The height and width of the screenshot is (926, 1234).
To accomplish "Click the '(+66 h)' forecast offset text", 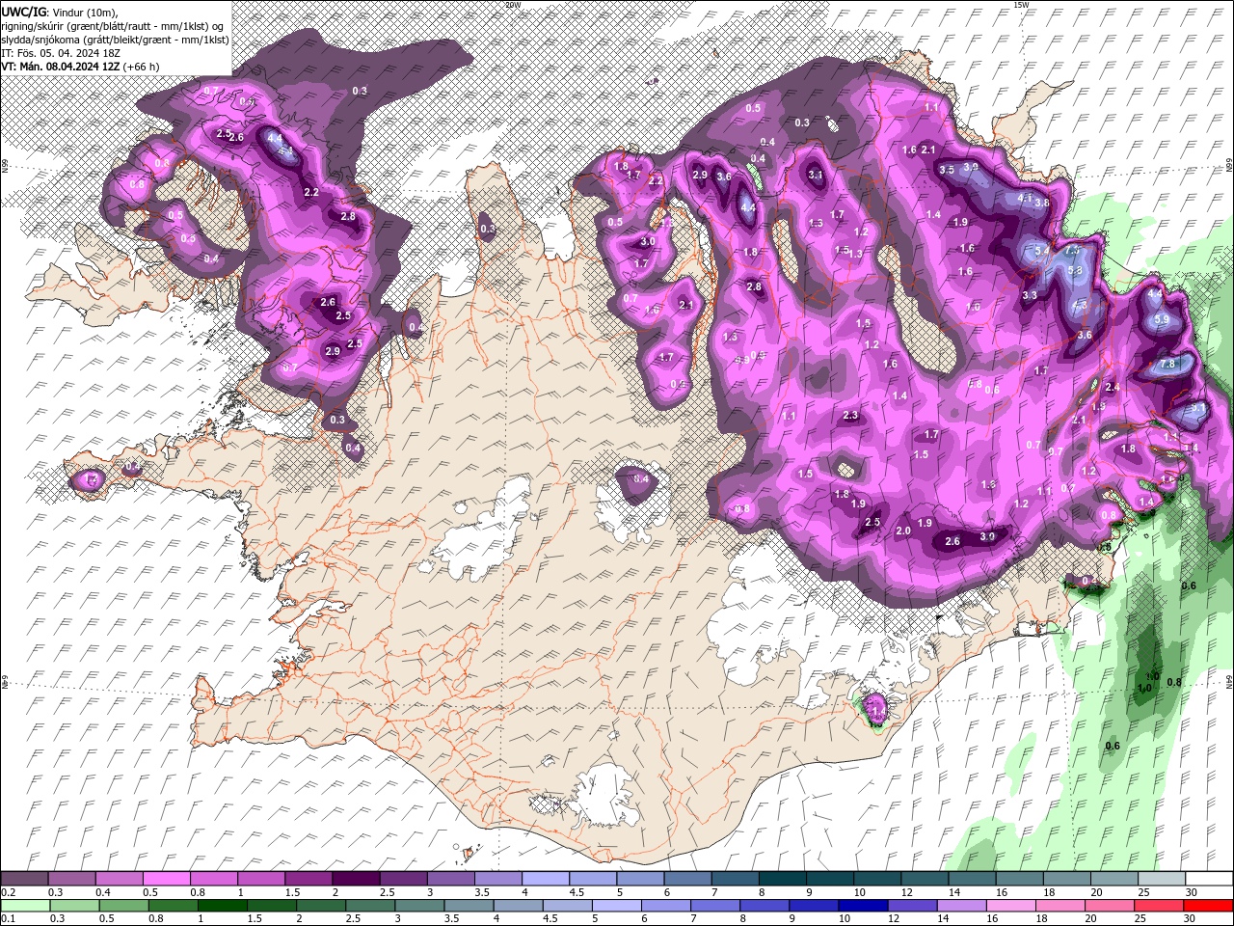I will [141, 67].
